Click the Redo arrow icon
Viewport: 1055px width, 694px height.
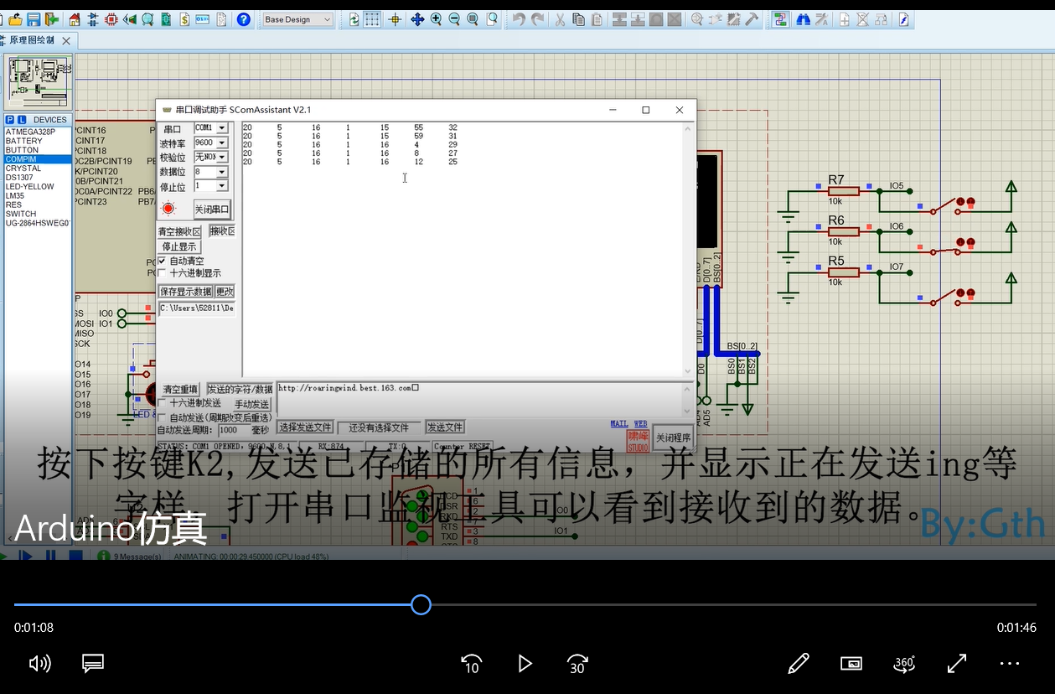(x=537, y=19)
